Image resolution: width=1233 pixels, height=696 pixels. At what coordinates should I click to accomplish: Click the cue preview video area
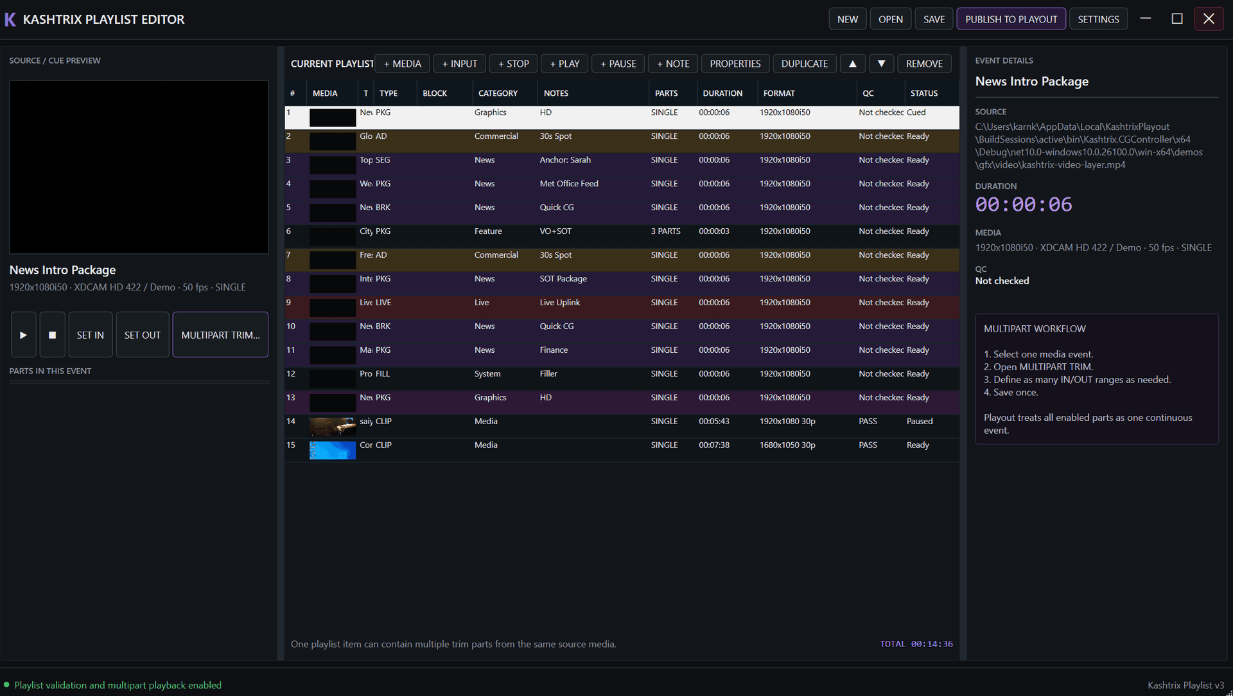[139, 167]
